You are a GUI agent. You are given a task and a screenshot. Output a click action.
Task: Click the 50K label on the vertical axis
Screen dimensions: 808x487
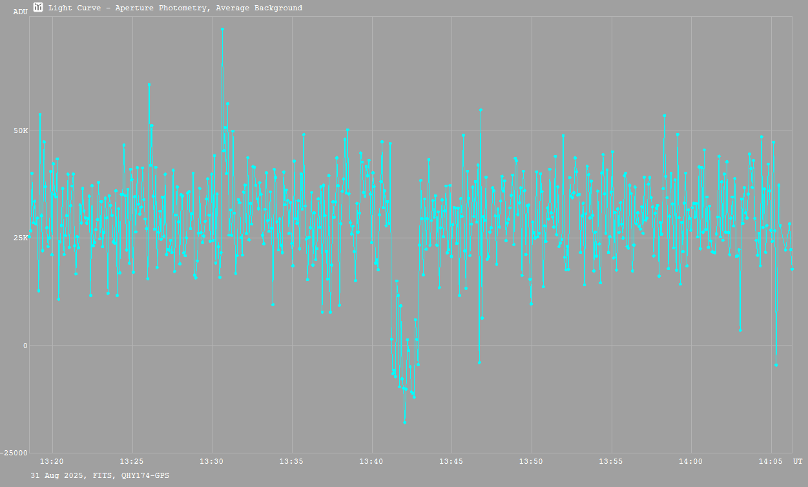coord(21,130)
